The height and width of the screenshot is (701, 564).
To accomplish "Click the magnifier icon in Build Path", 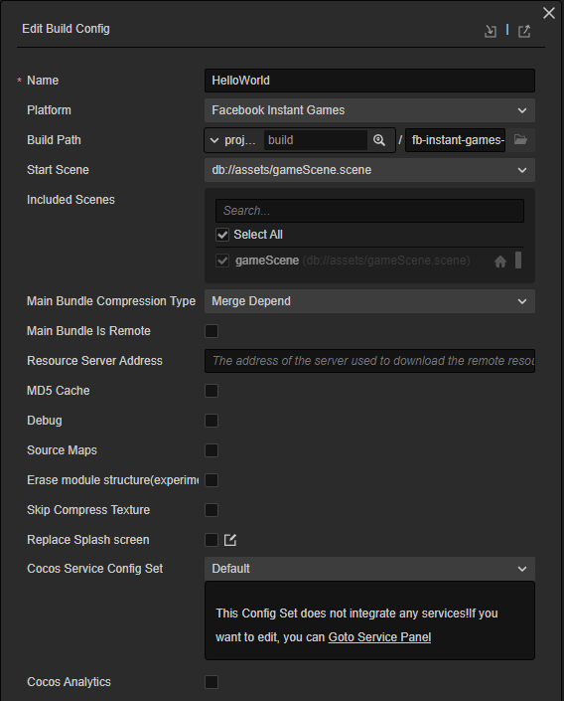I will [379, 140].
